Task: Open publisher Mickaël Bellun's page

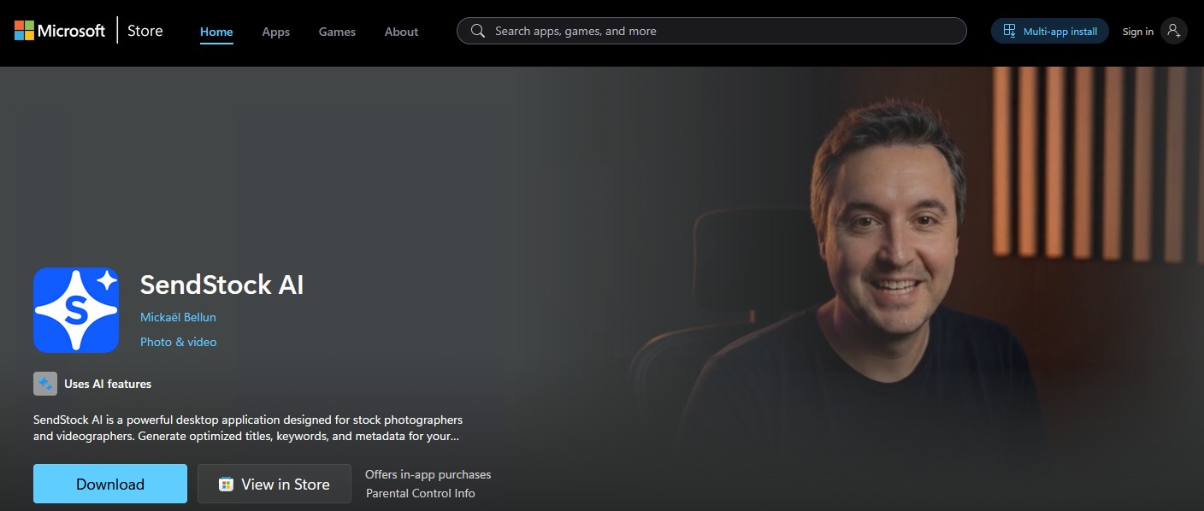Action: pos(178,316)
